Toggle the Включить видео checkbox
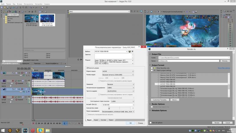The width and height of the screenshot is (236, 133). [x=87, y=68]
